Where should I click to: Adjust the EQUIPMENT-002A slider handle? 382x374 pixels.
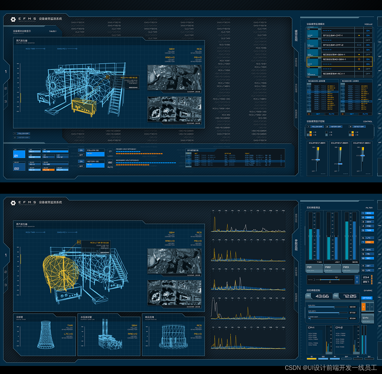(340, 164)
